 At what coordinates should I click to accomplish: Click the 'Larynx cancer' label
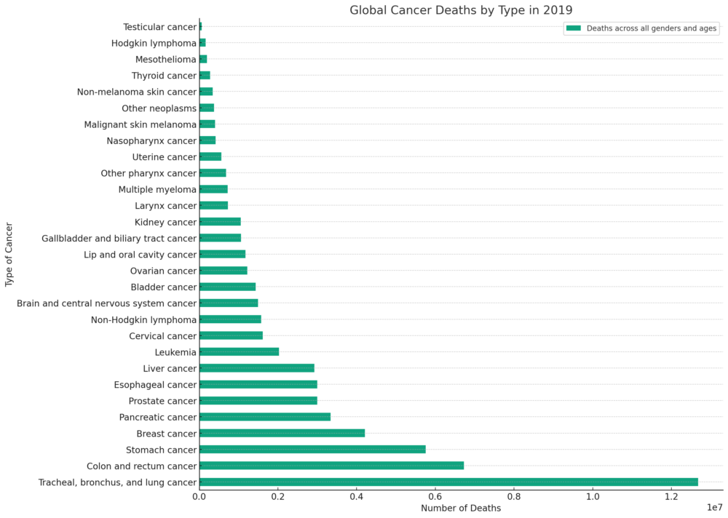[166, 206]
